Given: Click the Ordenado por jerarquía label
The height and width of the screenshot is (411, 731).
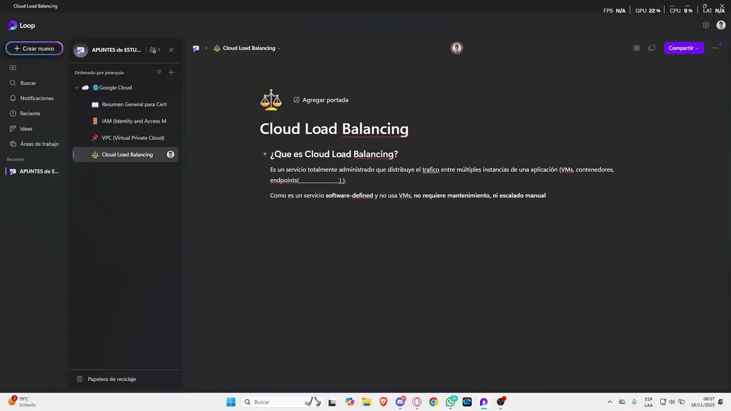Looking at the screenshot, I should 99,72.
